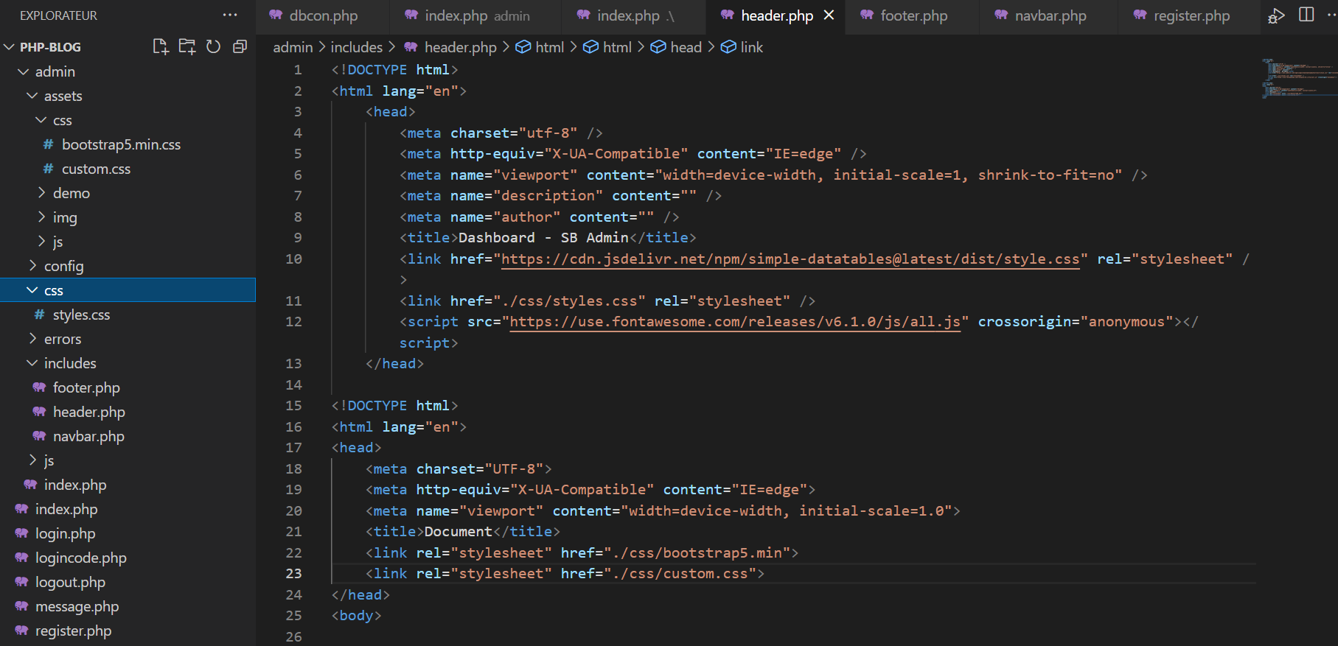
Task: Open the fontawesome script URL link
Action: (x=735, y=322)
